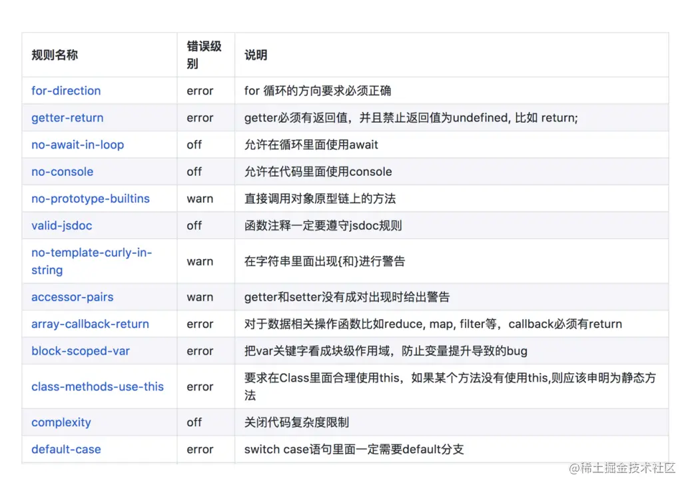Open the block-scoped-var rule link

coord(81,351)
